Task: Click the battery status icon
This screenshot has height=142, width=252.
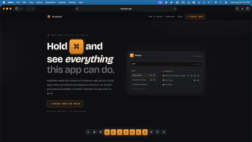Action: pos(210,3)
